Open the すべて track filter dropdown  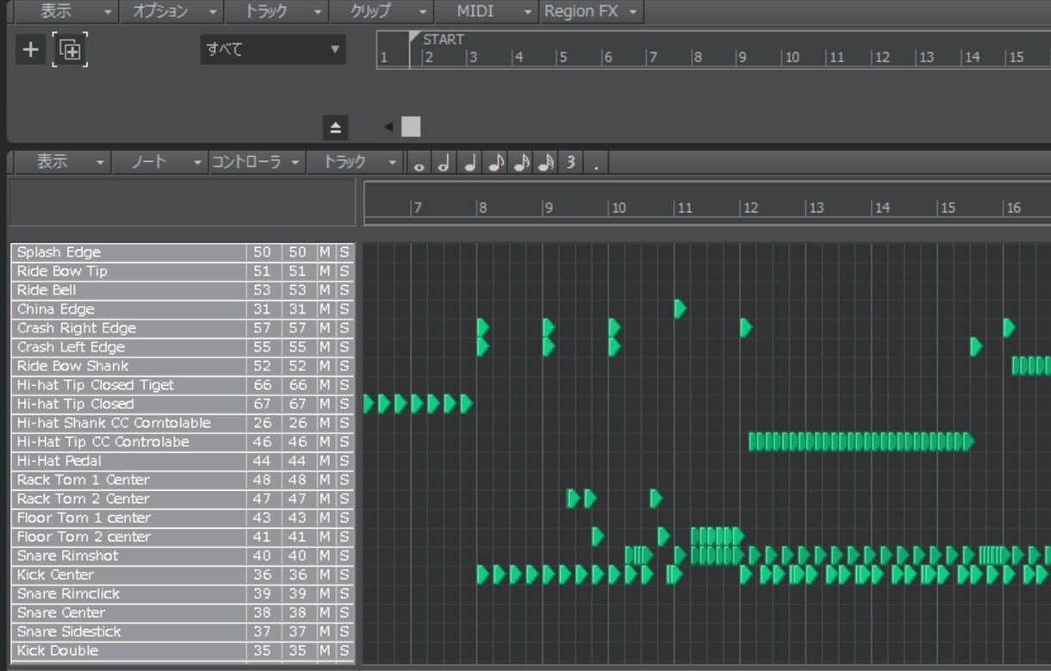coord(273,49)
